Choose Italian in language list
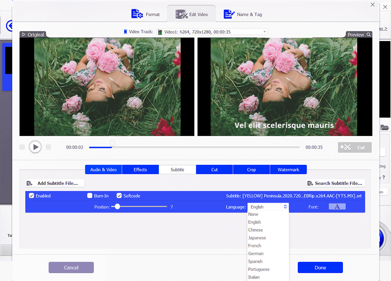This screenshot has width=391, height=281. pyautogui.click(x=268, y=277)
